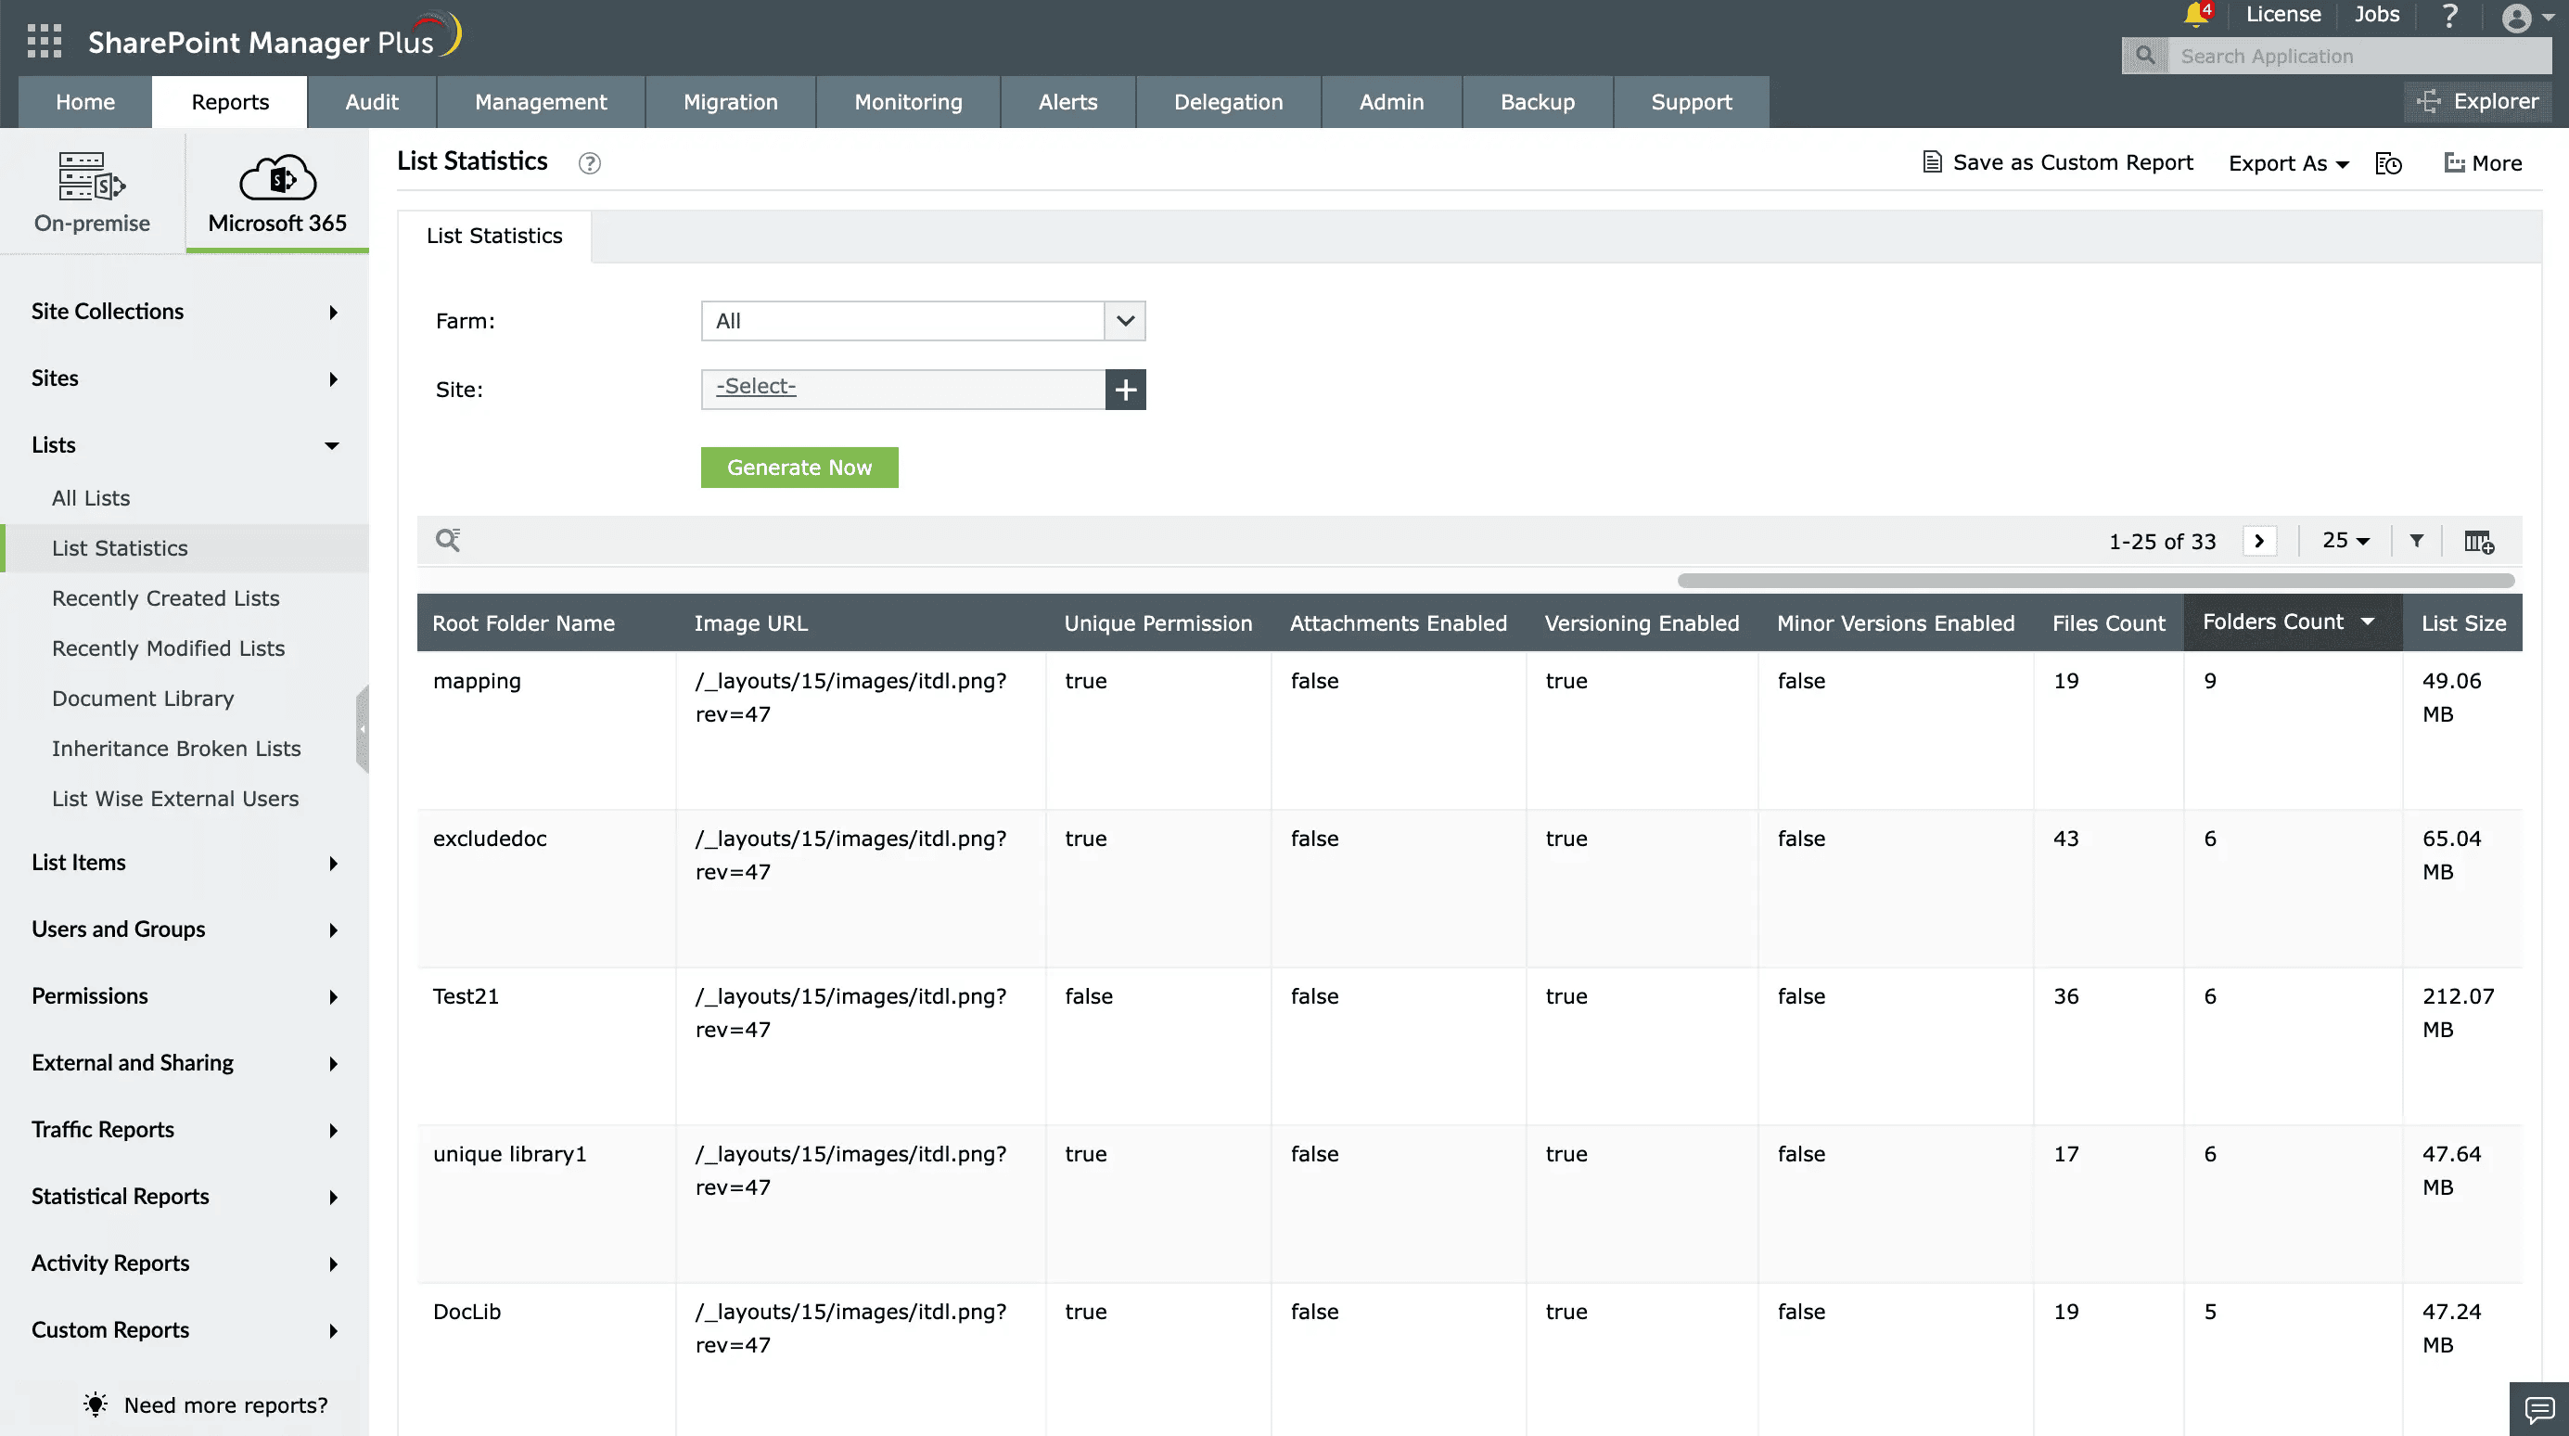Go to next page of results
2569x1436 pixels.
tap(2260, 541)
